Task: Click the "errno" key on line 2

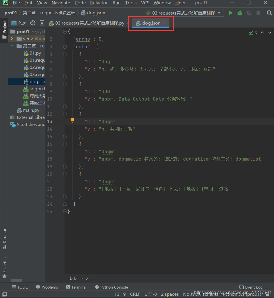Action: pyautogui.click(x=83, y=39)
